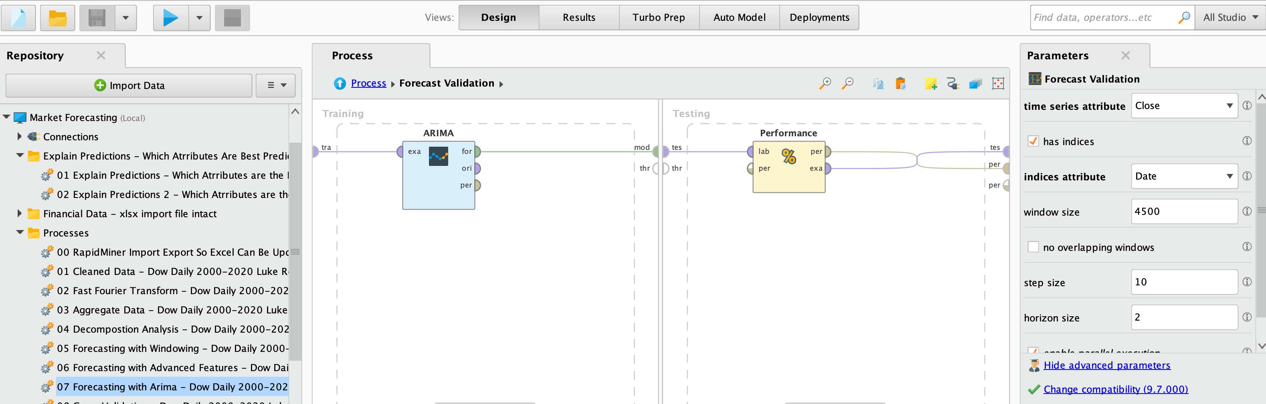
Task: Switch to the Results view
Action: [579, 18]
